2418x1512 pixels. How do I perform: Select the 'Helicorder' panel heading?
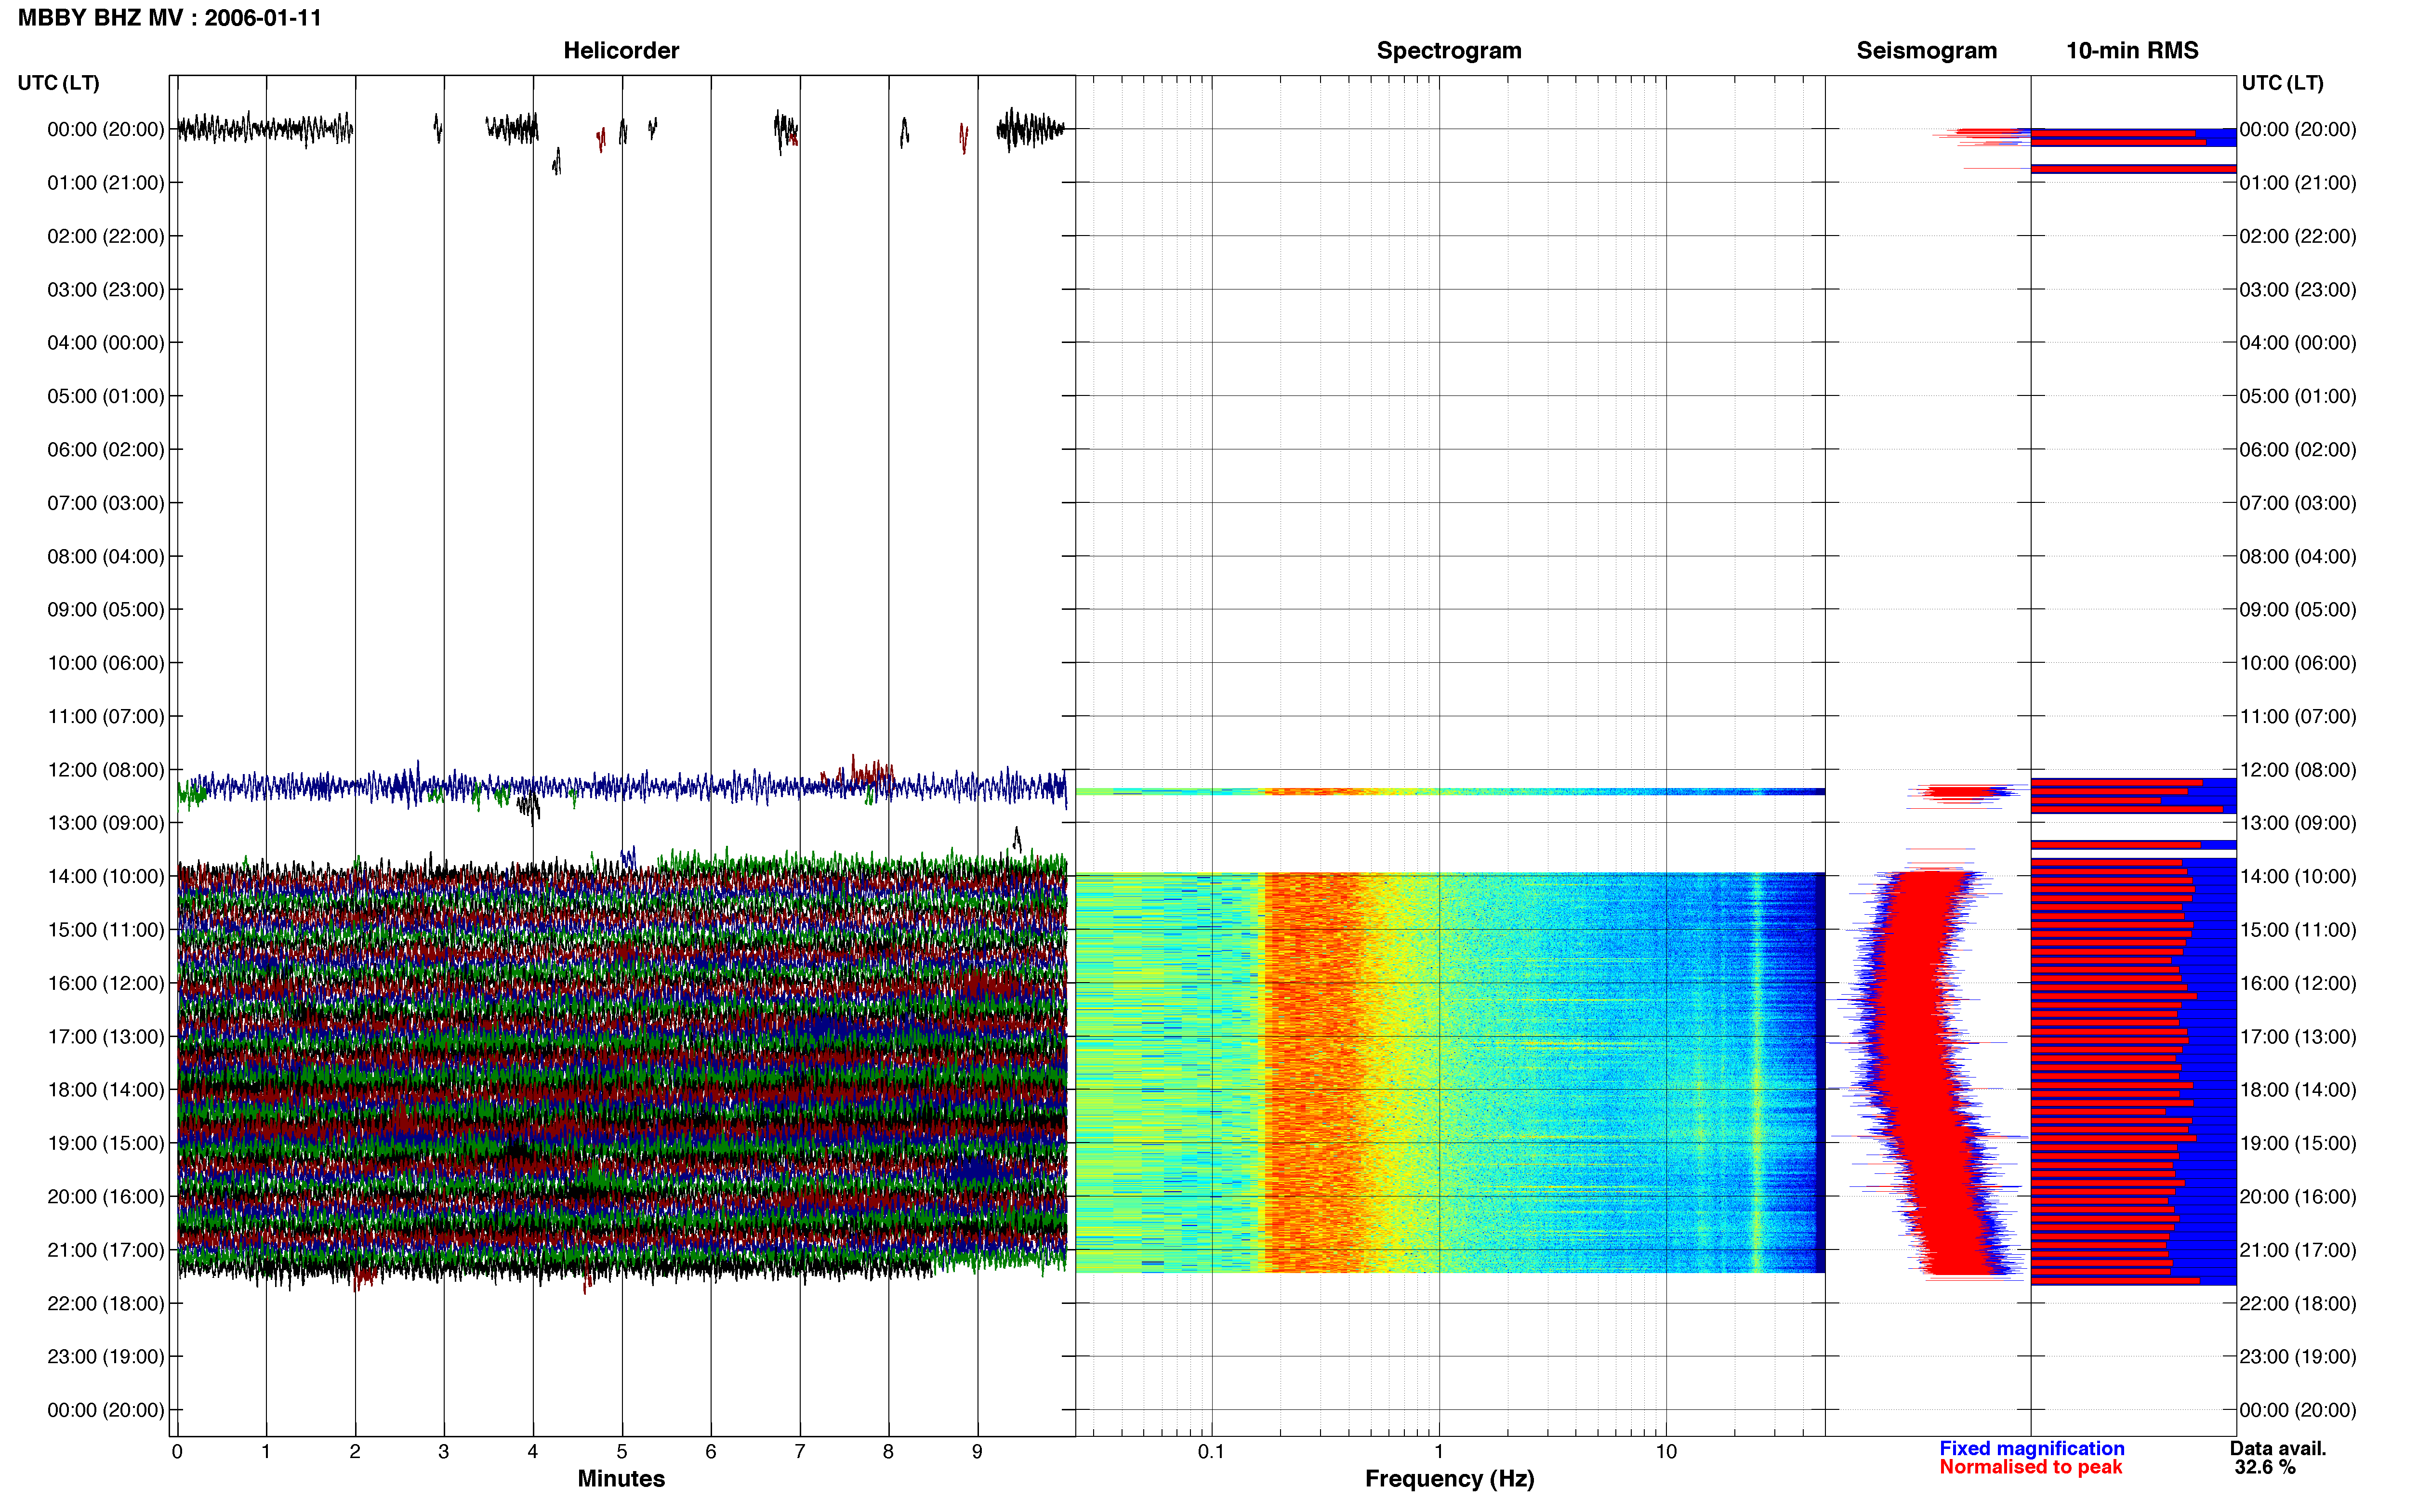621,51
